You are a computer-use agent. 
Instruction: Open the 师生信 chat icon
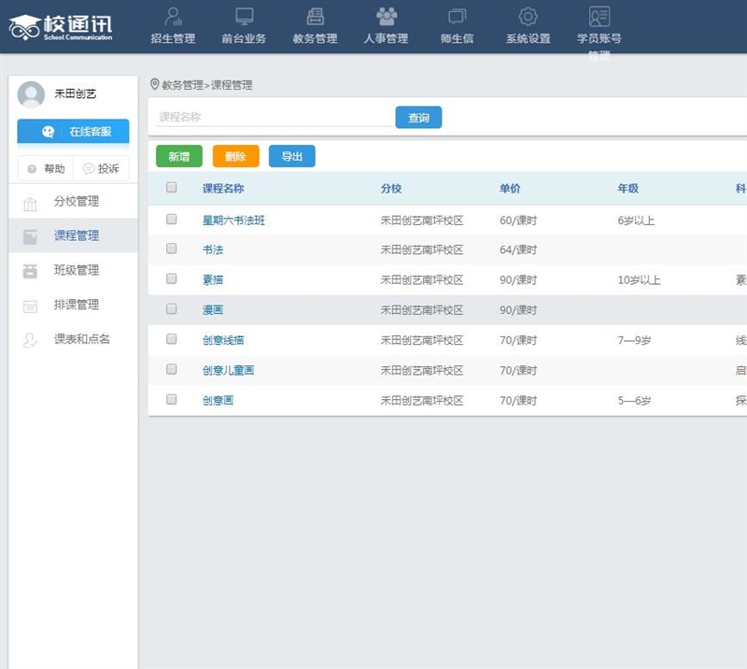pos(455,16)
